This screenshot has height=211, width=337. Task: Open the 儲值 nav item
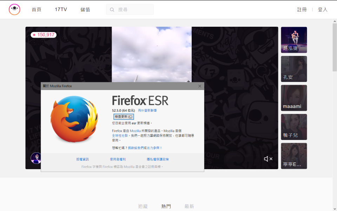(85, 9)
